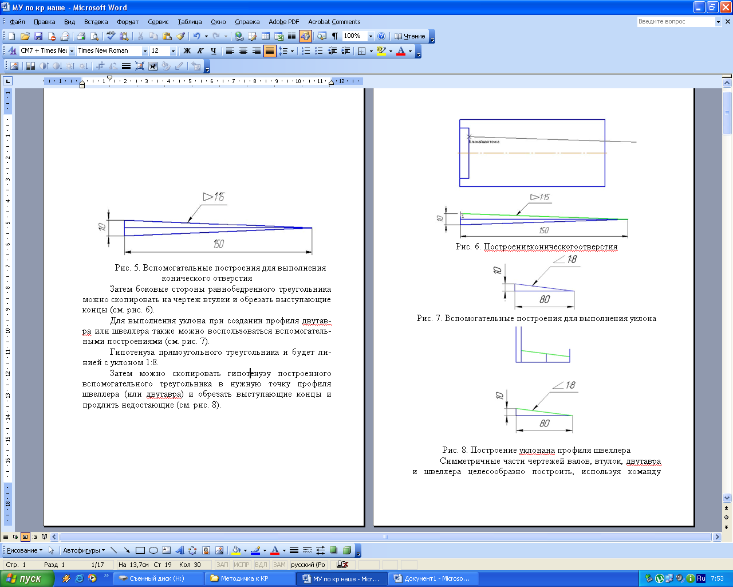Open Line Style on Picture toolbar
Image resolution: width=733 pixels, height=587 pixels.
(x=126, y=66)
